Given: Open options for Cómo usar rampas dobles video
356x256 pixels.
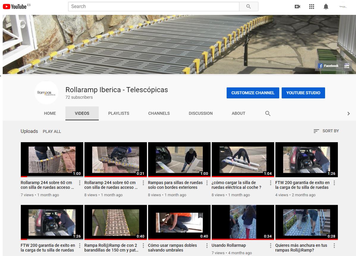Looking at the screenshot, I should click(207, 246).
